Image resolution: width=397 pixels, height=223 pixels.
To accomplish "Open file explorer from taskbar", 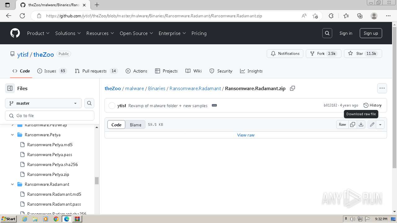I will click(x=35, y=219).
